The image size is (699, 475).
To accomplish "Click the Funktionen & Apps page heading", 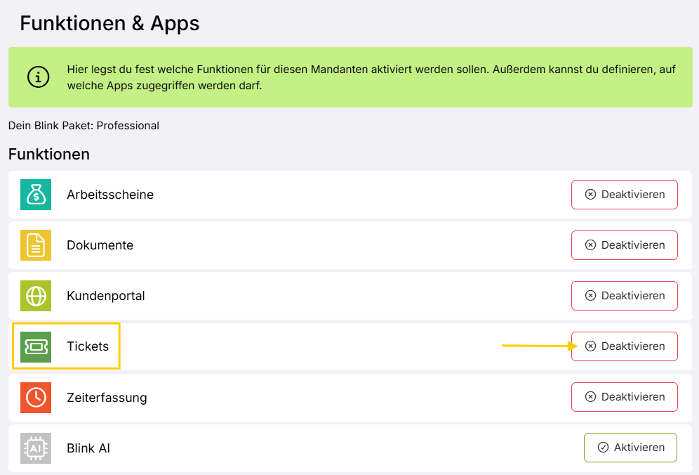I will pos(109,23).
